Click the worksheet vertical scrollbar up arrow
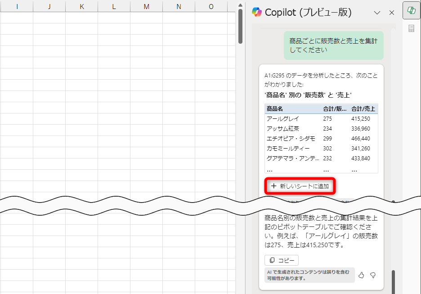Viewport: 421px width, 294px height. click(x=240, y=5)
